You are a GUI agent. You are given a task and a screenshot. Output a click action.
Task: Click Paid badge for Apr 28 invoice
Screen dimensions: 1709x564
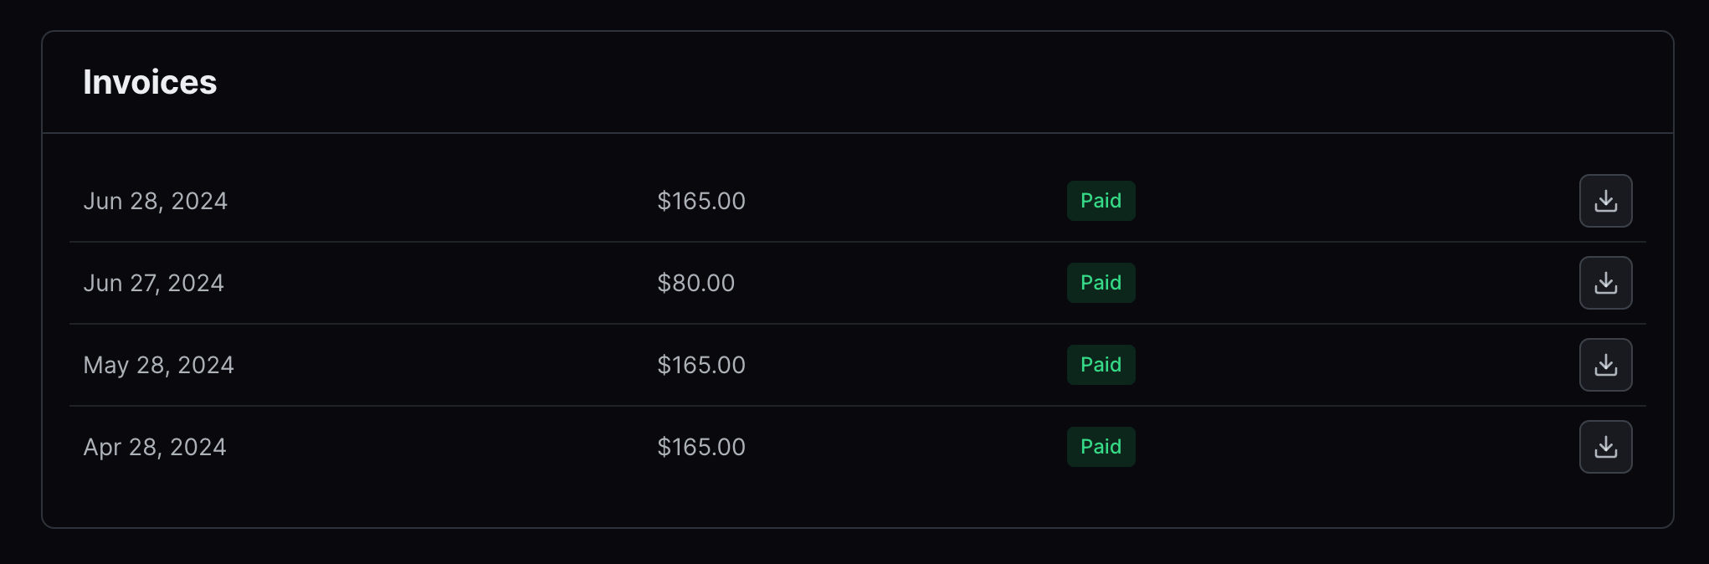pos(1101,447)
